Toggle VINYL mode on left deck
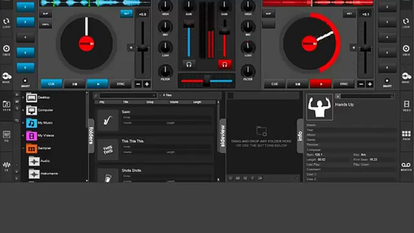This screenshot has width=414, height=233. tap(46, 25)
